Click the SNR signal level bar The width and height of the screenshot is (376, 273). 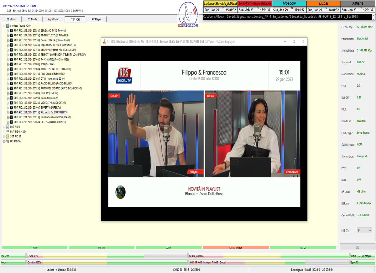269,262
